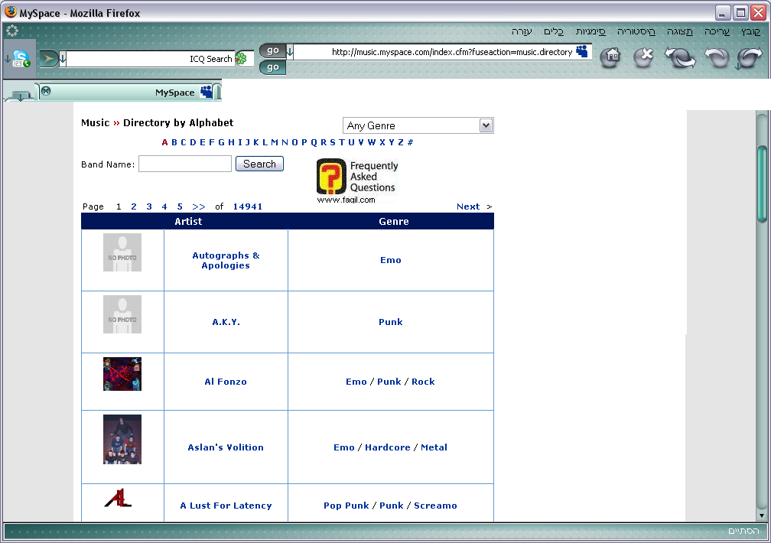Click the vertical scrollbar thumb
The width and height of the screenshot is (771, 543).
[x=762, y=184]
